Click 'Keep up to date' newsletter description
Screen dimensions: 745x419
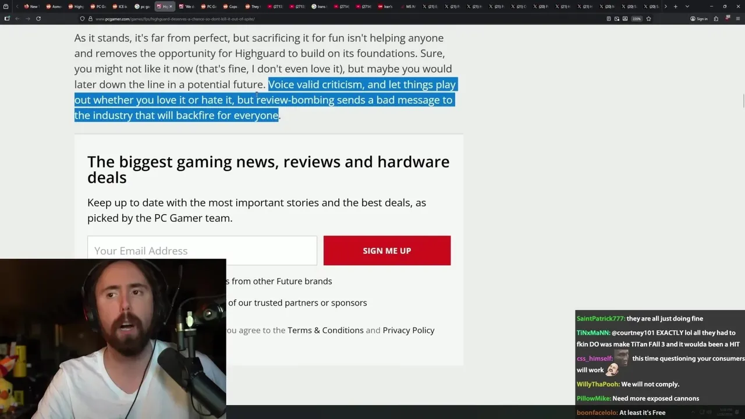pos(257,210)
